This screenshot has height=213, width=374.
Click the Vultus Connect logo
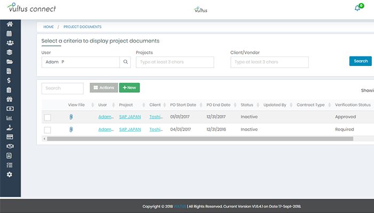pyautogui.click(x=32, y=8)
